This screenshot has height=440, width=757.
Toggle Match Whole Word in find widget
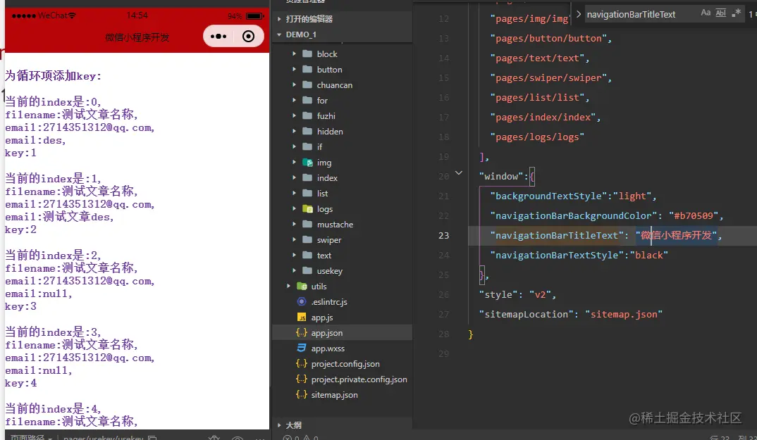tap(720, 13)
